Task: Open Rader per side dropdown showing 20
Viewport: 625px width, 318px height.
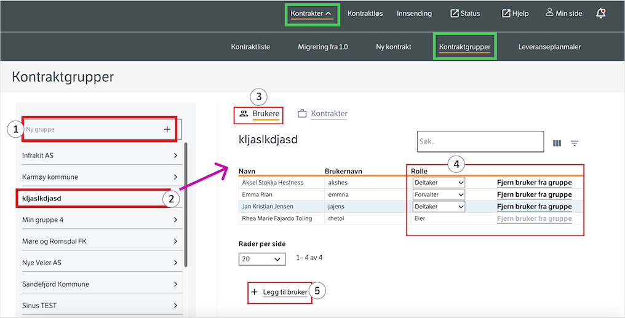Action: click(x=262, y=258)
